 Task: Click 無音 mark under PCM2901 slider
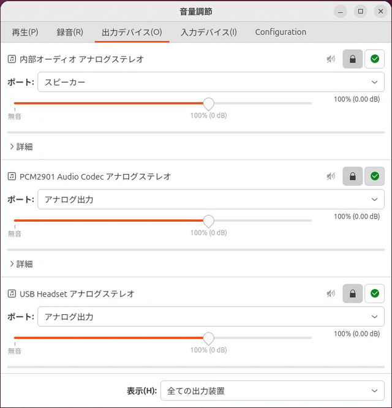tap(15, 233)
